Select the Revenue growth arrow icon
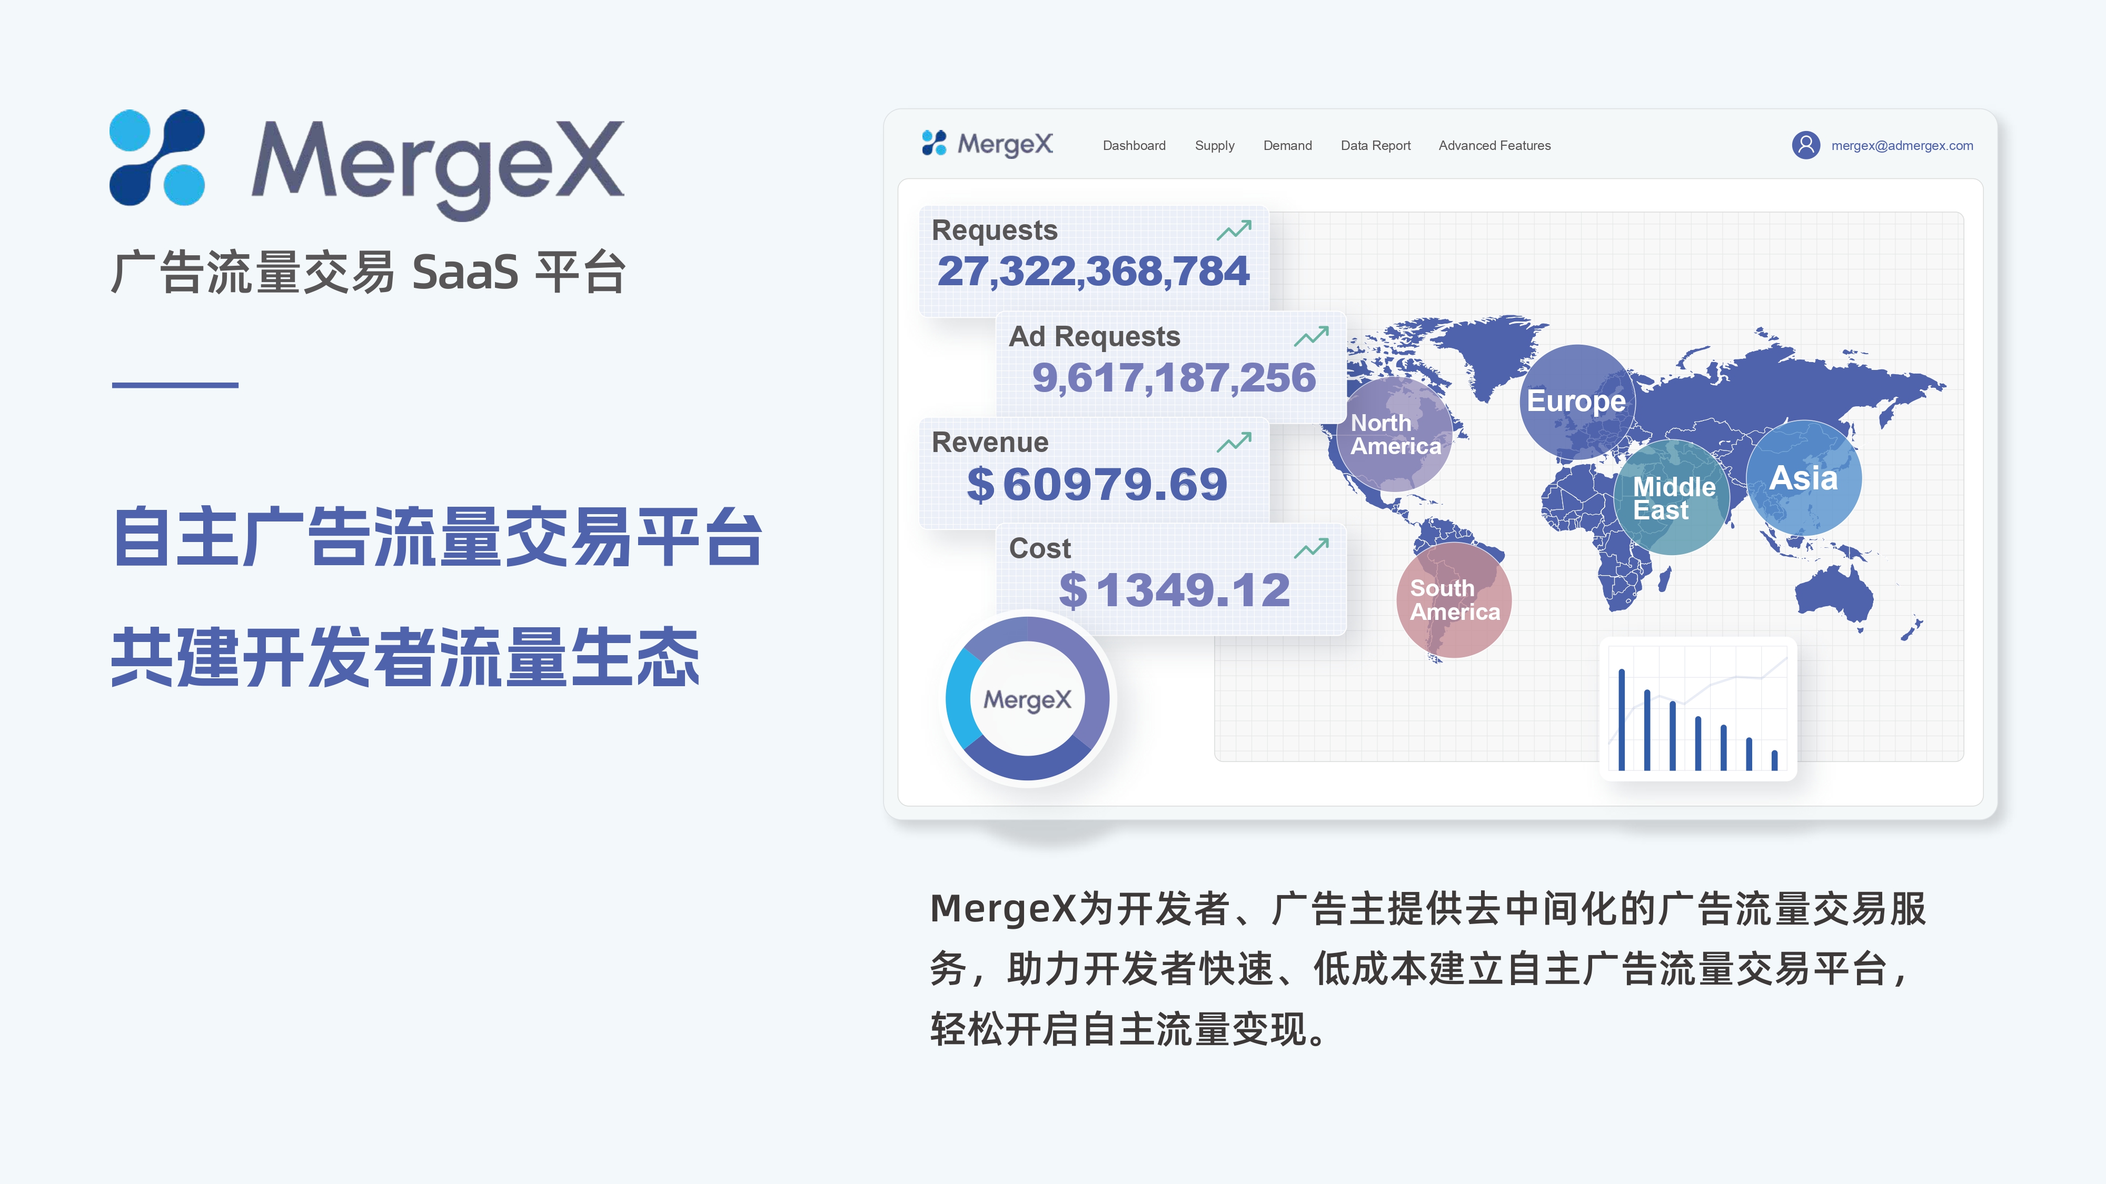Viewport: 2106px width, 1184px height. (1235, 442)
